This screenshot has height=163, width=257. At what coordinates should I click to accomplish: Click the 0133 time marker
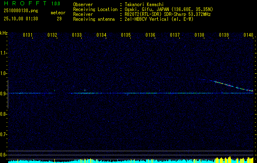pyautogui.click(x=77, y=35)
